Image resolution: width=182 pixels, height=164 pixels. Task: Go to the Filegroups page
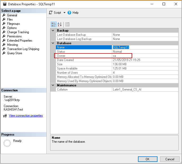pyautogui.click(x=13, y=24)
